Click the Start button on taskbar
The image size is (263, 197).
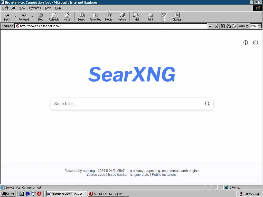pos(8,194)
